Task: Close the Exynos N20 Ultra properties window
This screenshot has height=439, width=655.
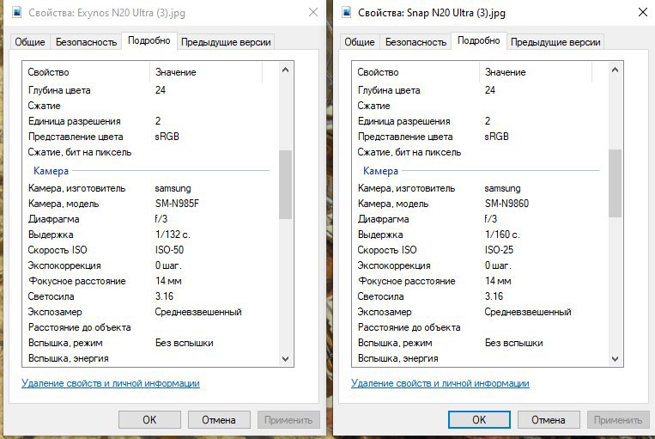Action: point(313,13)
